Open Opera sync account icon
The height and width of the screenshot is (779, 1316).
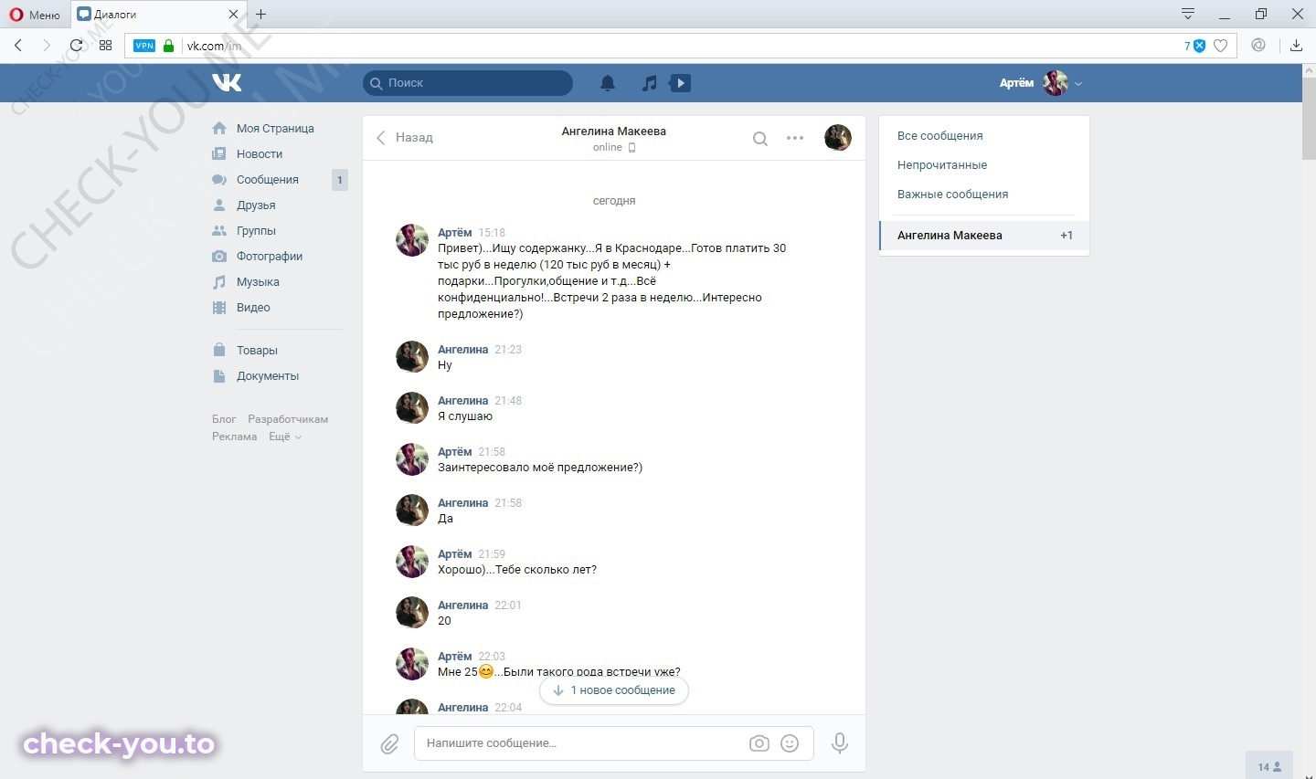1258,46
